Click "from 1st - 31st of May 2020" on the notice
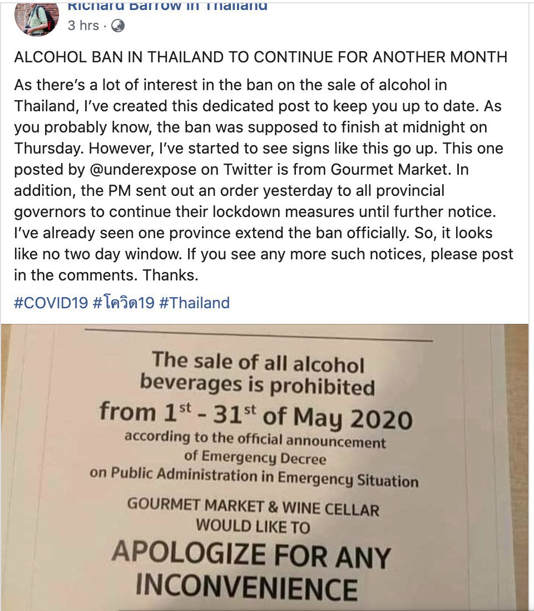 click(x=256, y=415)
